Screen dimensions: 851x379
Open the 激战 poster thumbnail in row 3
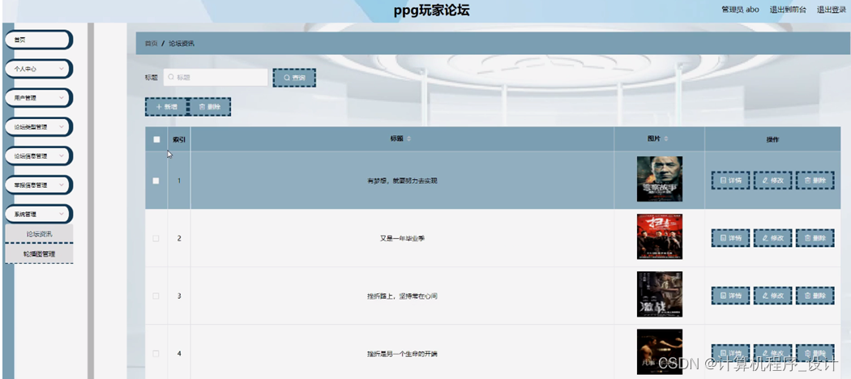pyautogui.click(x=660, y=295)
